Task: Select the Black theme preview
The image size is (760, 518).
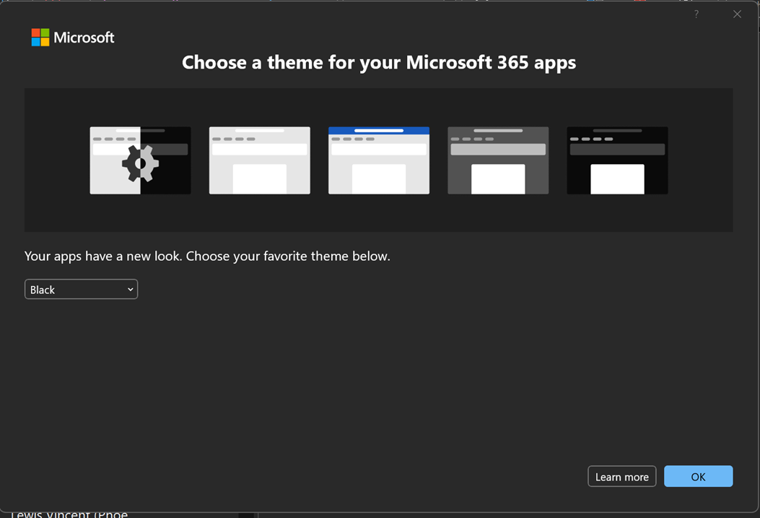Action: [x=617, y=160]
